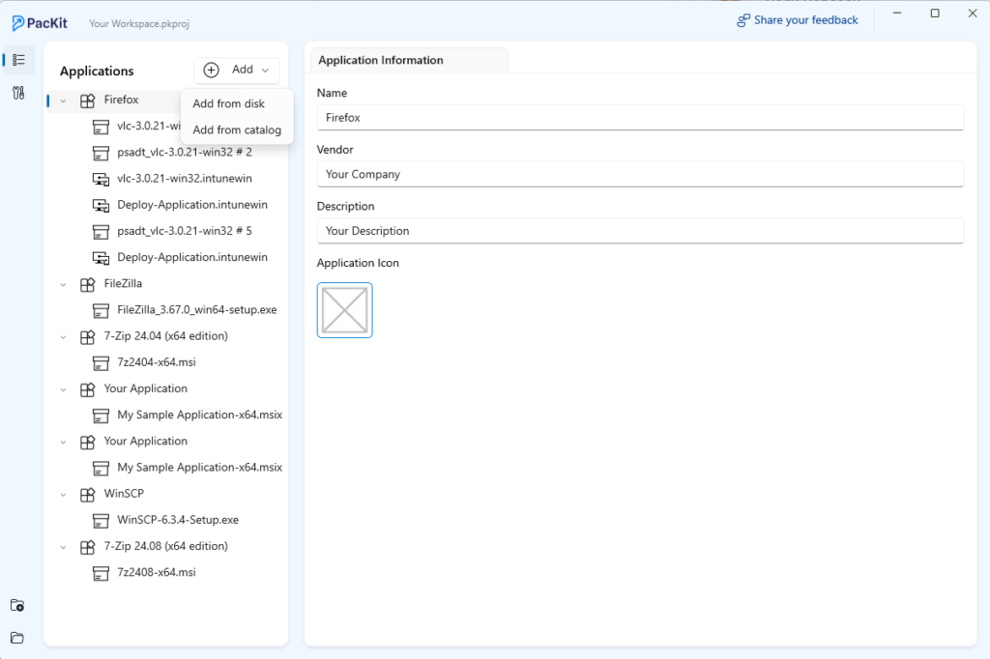Select My Sample Application-x64.msix above WinSCP
This screenshot has height=659, width=990.
199,468
